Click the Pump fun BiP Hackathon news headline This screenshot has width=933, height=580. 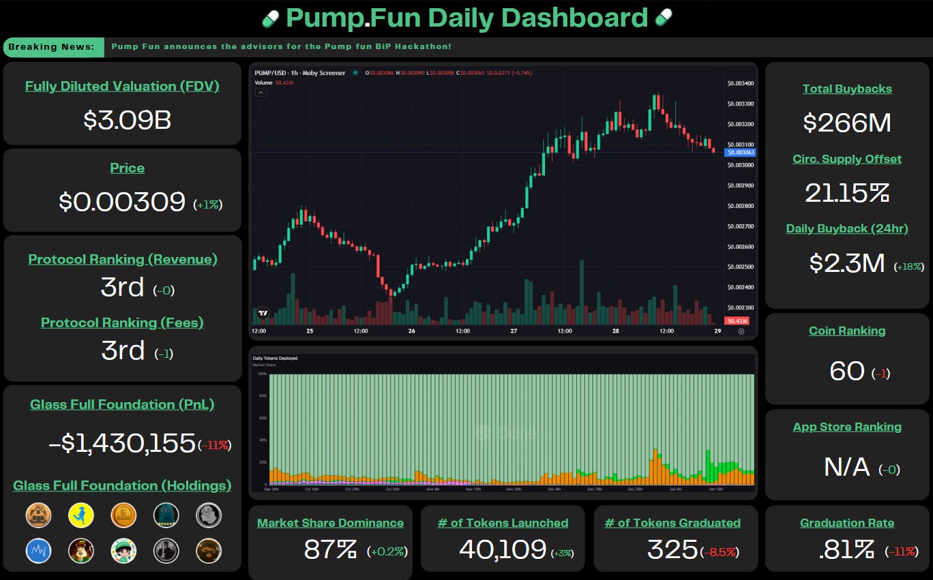(x=281, y=47)
